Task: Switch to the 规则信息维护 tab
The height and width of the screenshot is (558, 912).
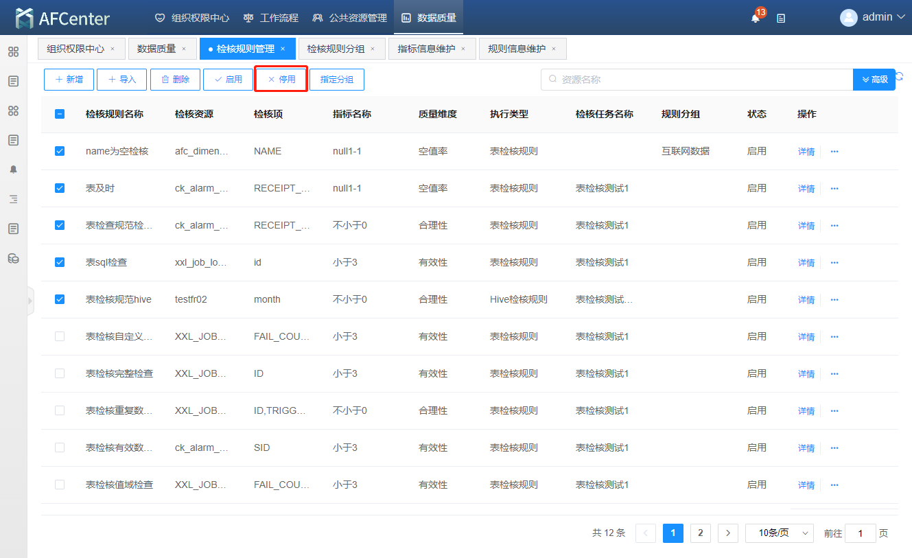Action: point(516,49)
